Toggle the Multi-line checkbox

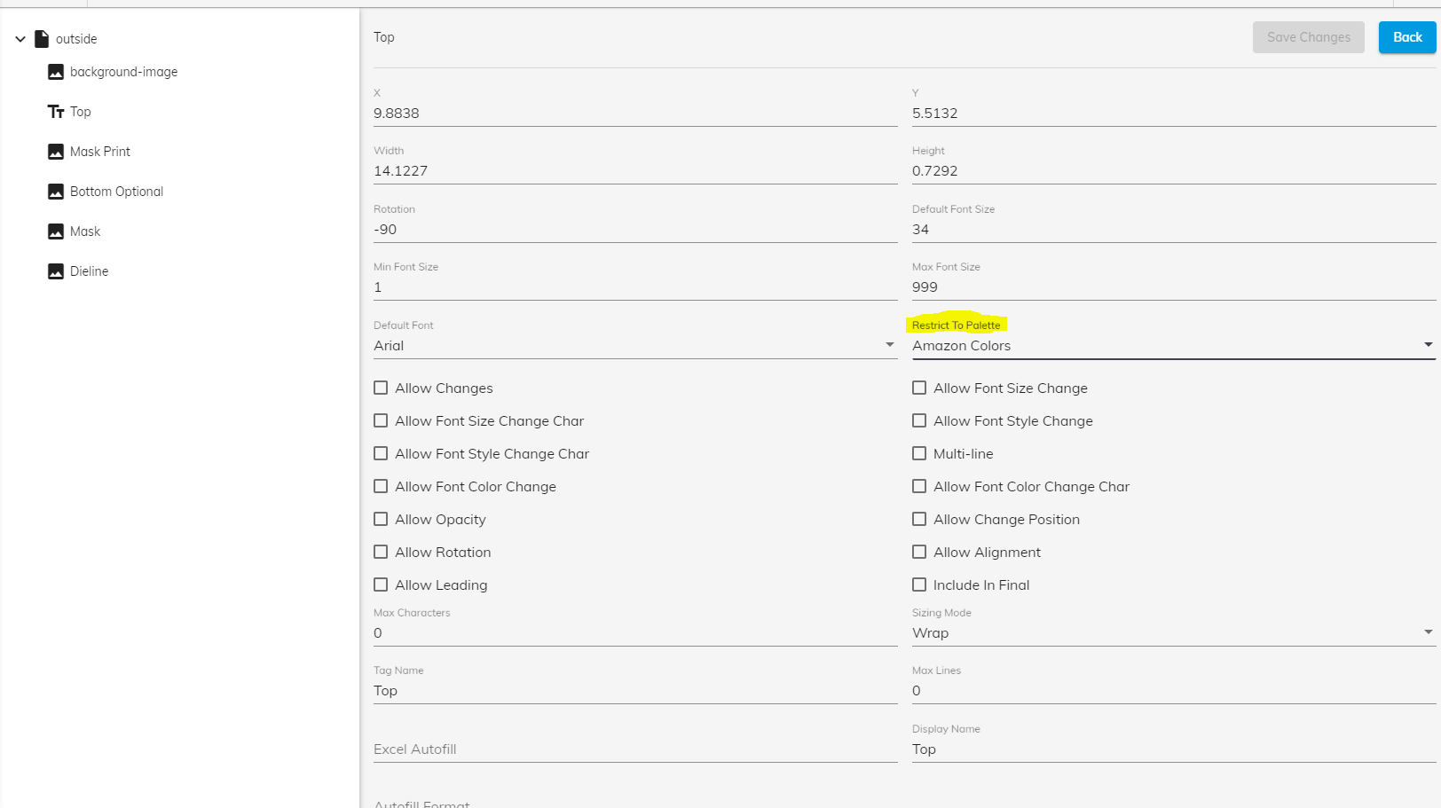(919, 453)
